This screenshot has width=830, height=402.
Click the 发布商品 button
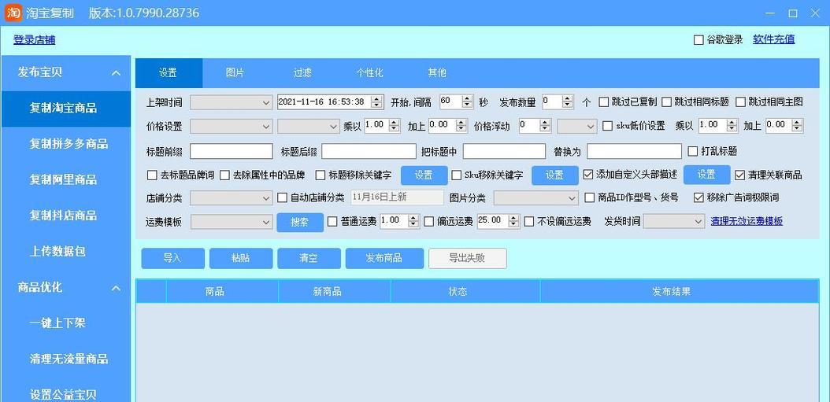click(384, 258)
